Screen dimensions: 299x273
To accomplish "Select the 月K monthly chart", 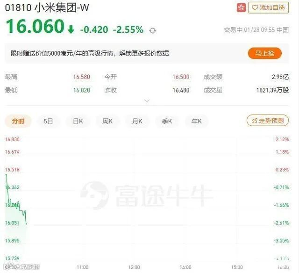I will click(x=137, y=121).
